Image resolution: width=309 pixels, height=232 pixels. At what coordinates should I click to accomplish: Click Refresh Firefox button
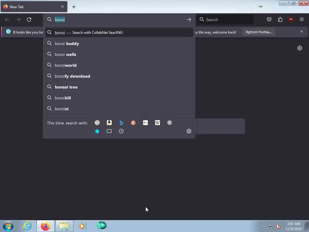click(x=259, y=32)
